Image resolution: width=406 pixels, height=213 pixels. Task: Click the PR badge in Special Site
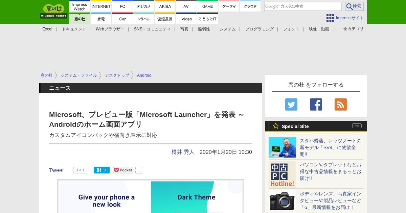[x=357, y=126]
